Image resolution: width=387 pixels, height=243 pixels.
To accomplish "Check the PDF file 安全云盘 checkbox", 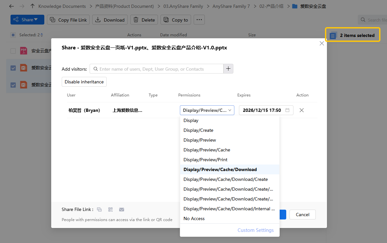I will tap(13, 51).
